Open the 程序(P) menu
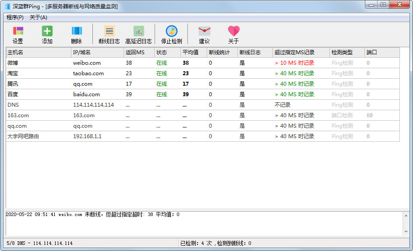Image resolution: width=413 pixels, height=251 pixels. click(x=15, y=17)
